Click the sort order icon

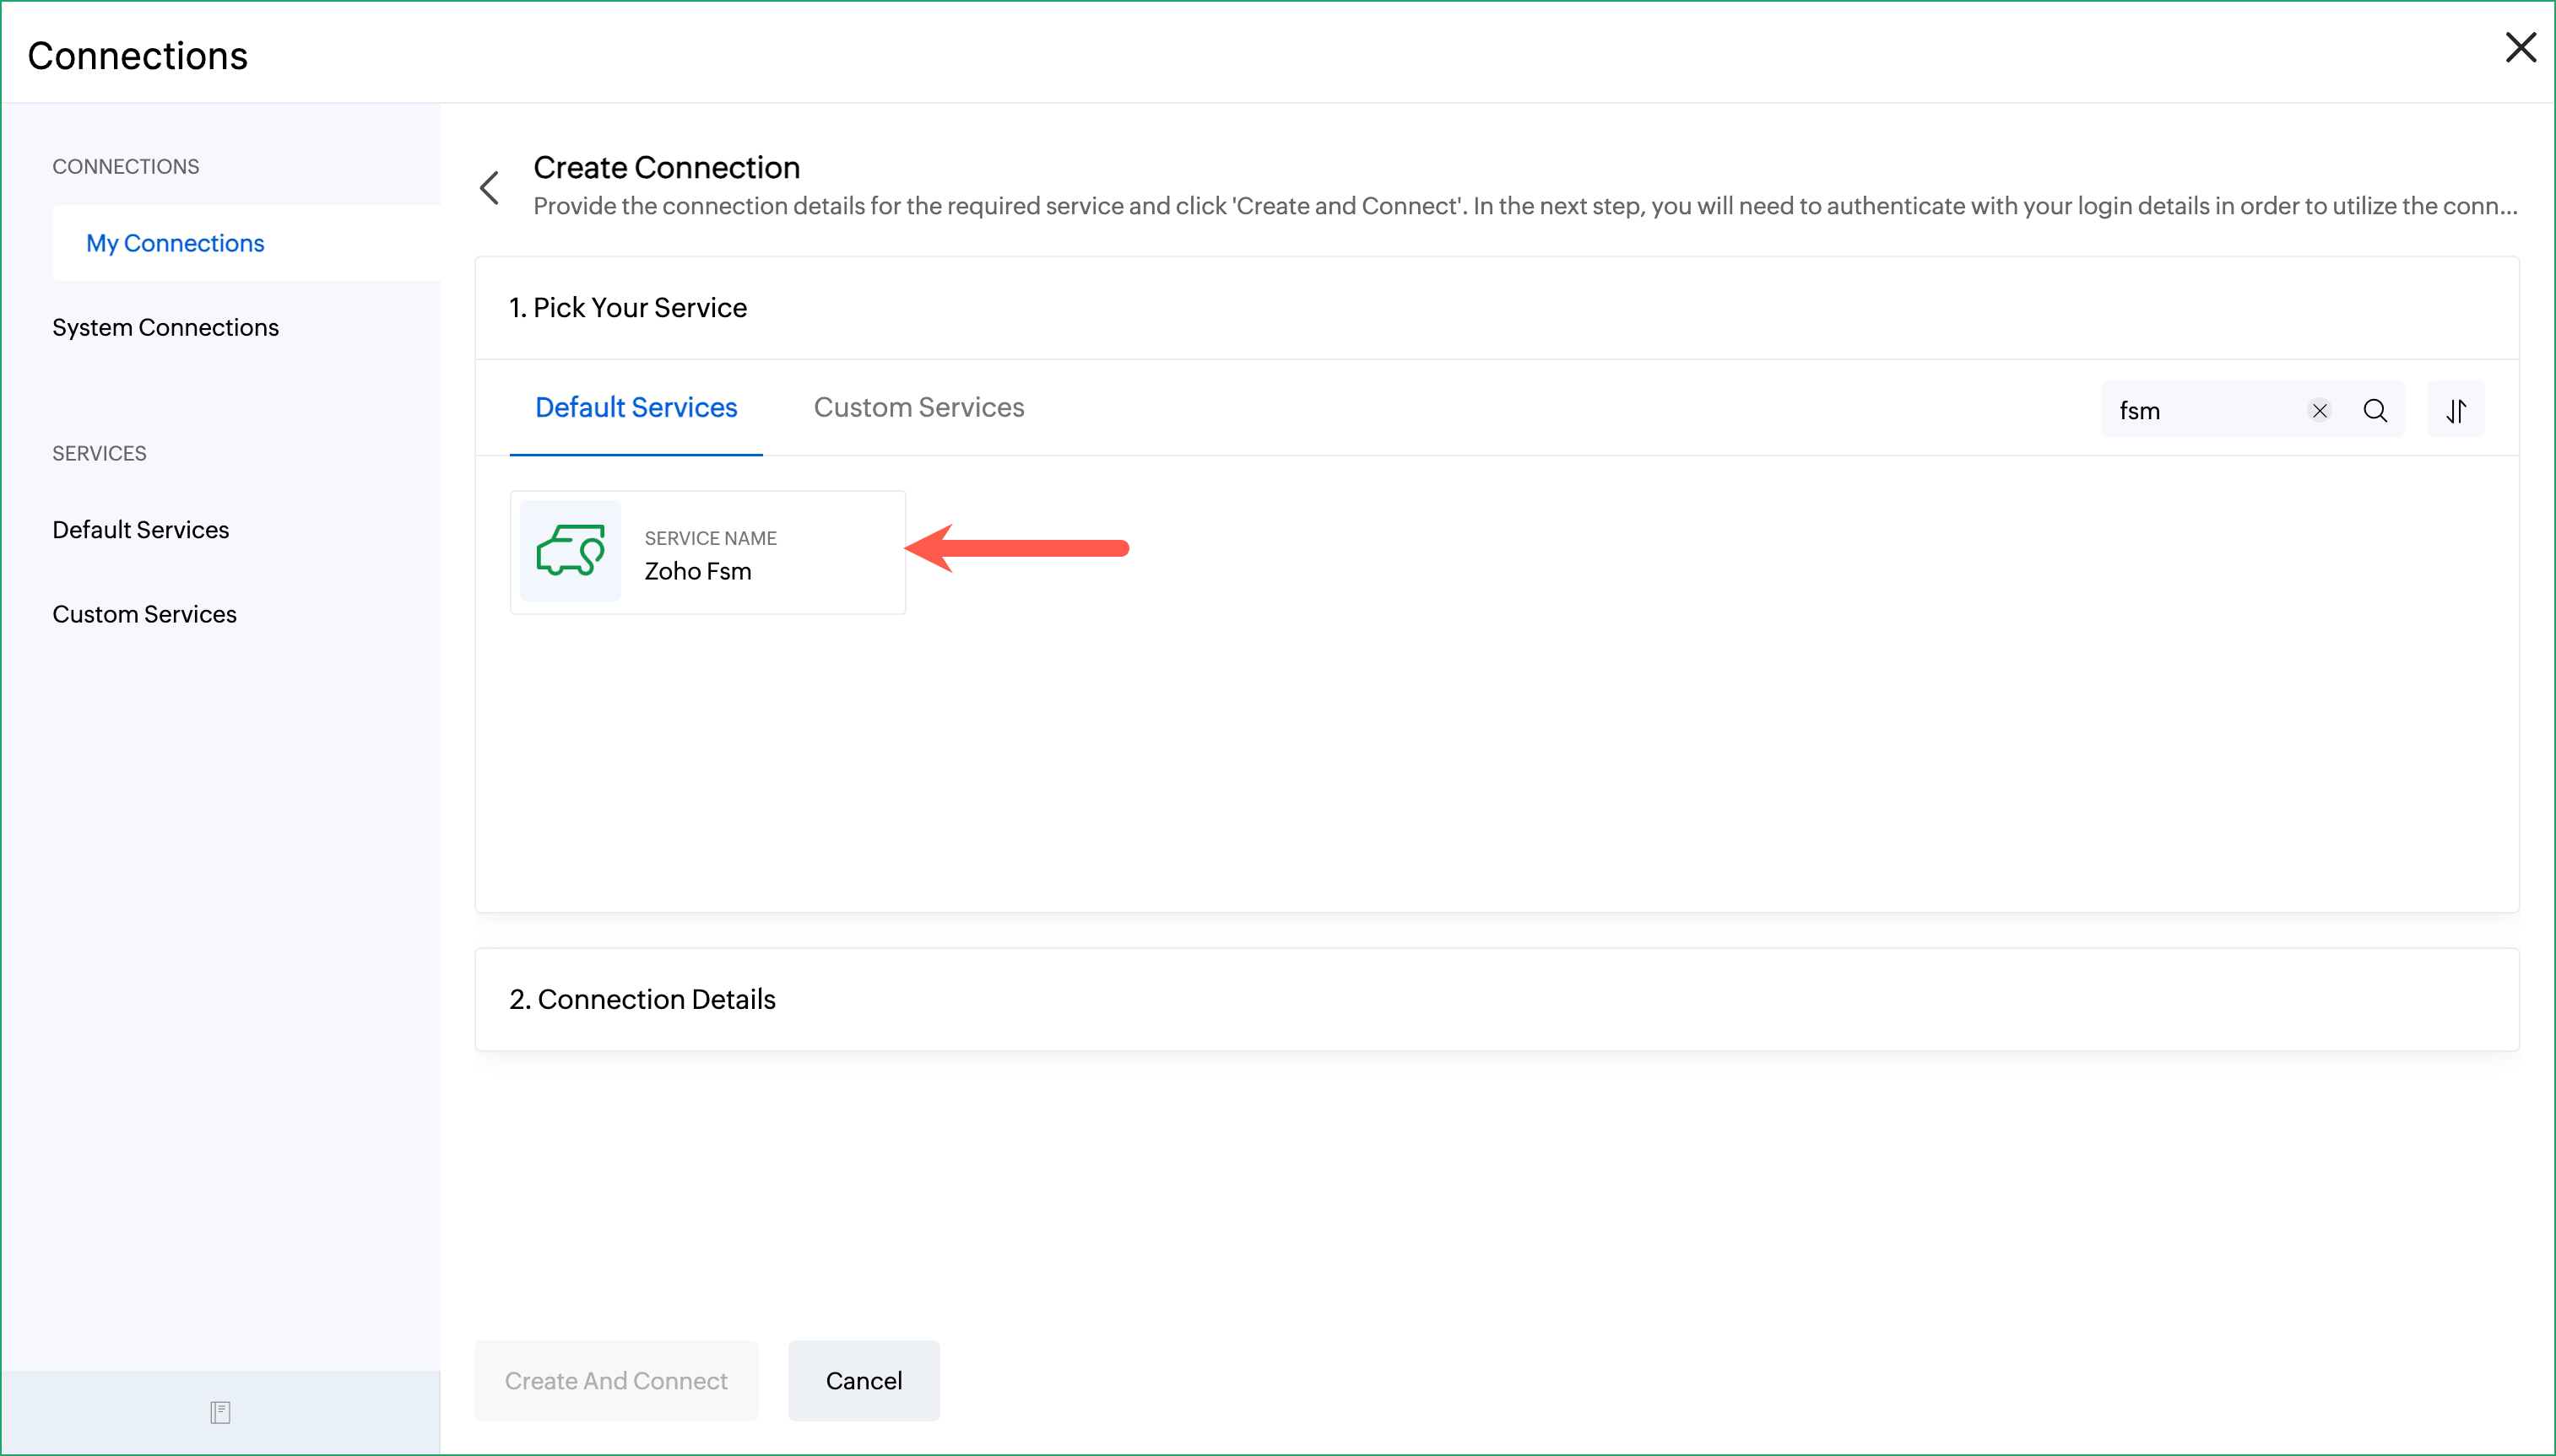(2455, 410)
